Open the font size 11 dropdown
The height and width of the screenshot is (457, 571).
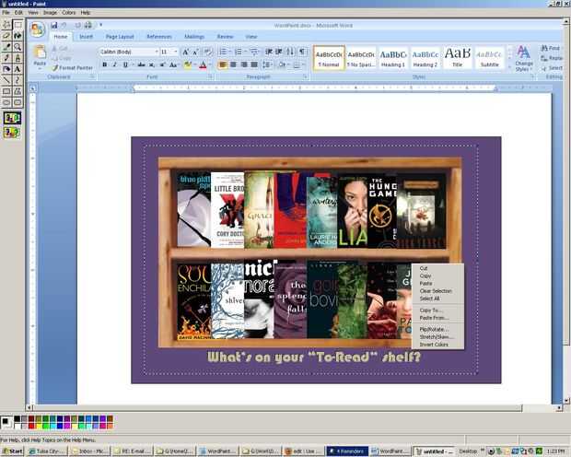pyautogui.click(x=176, y=52)
